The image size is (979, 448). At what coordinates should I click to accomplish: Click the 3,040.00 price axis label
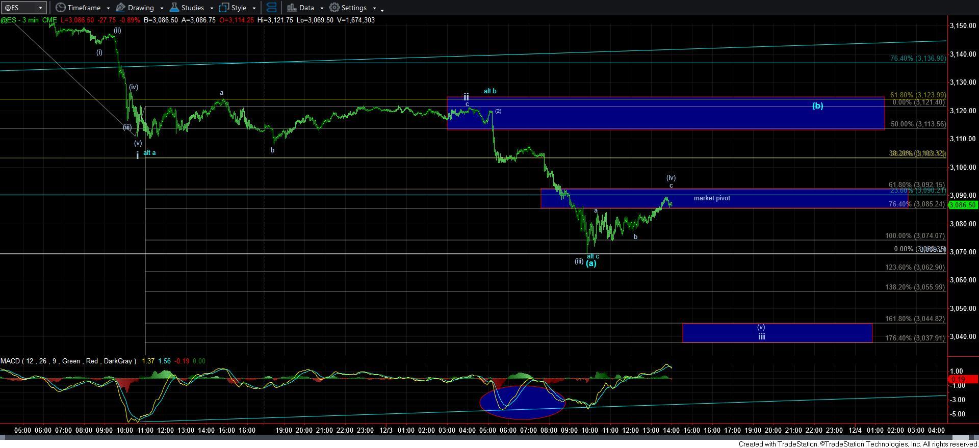[x=962, y=336]
